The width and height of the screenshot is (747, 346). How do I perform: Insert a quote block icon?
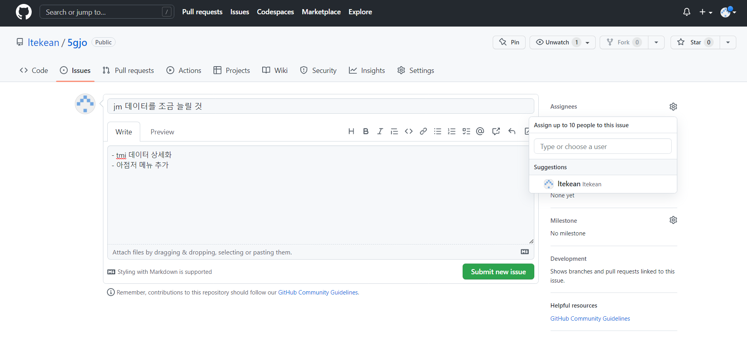(394, 131)
